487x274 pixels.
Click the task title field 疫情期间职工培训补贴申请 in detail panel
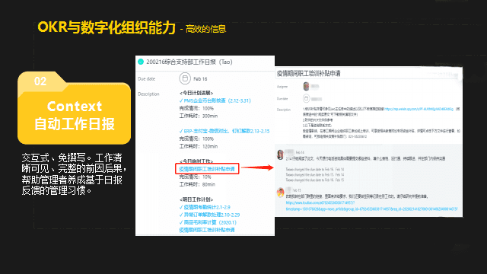click(308, 74)
